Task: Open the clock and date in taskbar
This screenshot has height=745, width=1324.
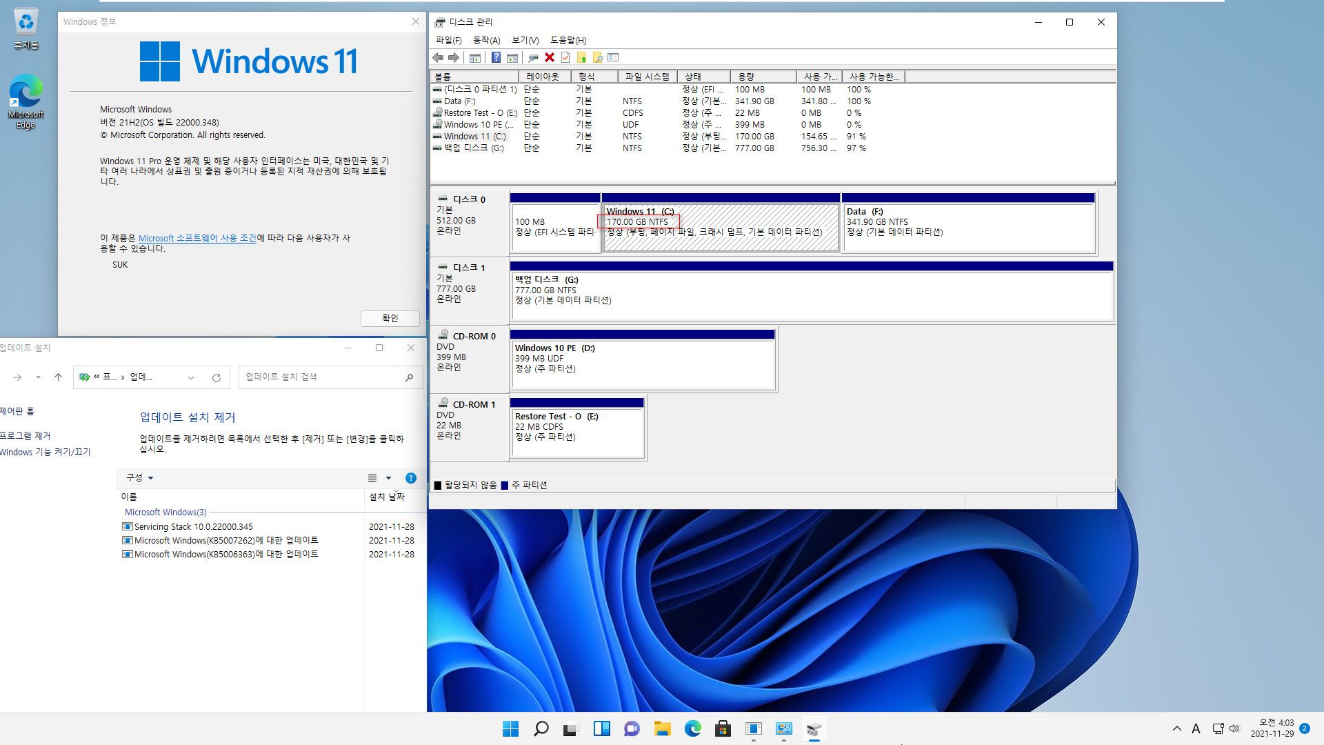Action: (x=1272, y=728)
